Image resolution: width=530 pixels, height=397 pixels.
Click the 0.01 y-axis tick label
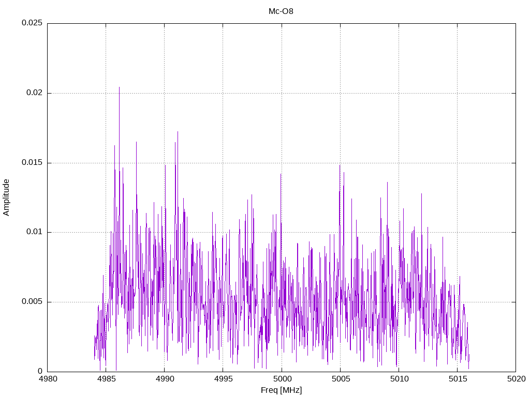[35, 232]
